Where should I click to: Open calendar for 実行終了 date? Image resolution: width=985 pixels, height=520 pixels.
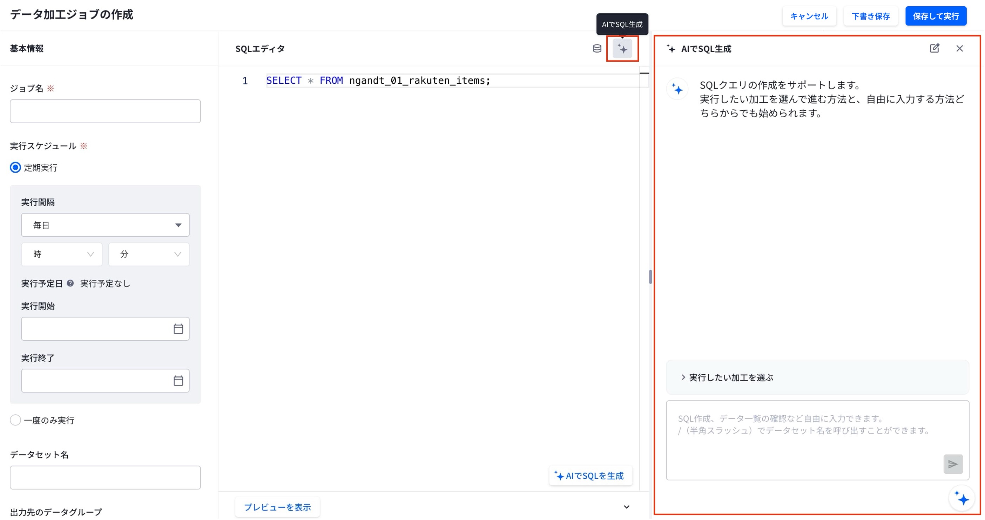(178, 381)
